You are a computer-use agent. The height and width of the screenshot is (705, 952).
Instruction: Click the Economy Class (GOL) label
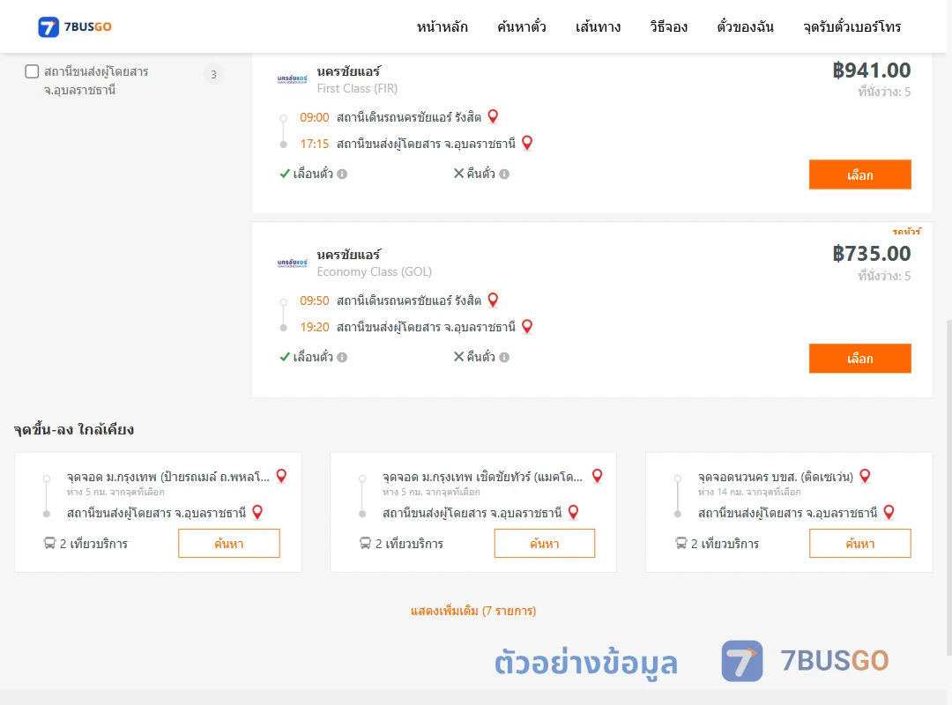[374, 272]
